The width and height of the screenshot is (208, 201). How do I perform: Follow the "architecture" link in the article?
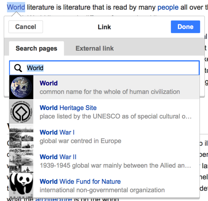[x=53, y=199]
